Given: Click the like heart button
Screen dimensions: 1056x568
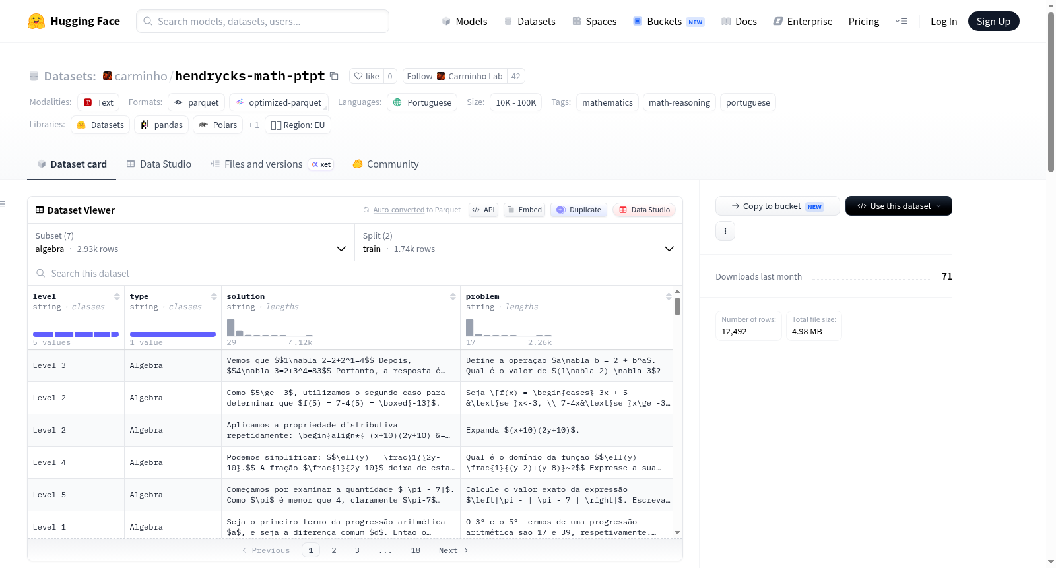Looking at the screenshot, I should 366,76.
